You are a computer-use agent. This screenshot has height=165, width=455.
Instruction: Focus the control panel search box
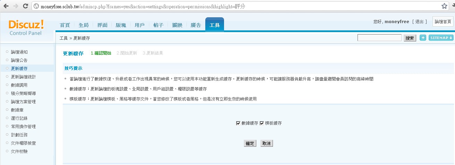[x=379, y=38]
